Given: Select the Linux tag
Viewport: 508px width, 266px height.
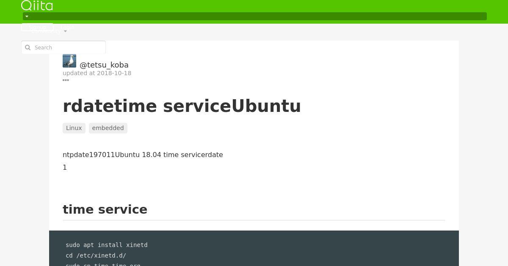Looking at the screenshot, I should click(x=74, y=128).
